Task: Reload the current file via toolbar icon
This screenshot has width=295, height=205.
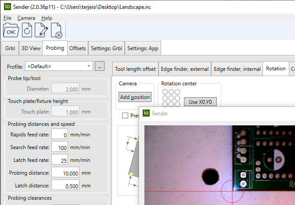Action: (27, 30)
